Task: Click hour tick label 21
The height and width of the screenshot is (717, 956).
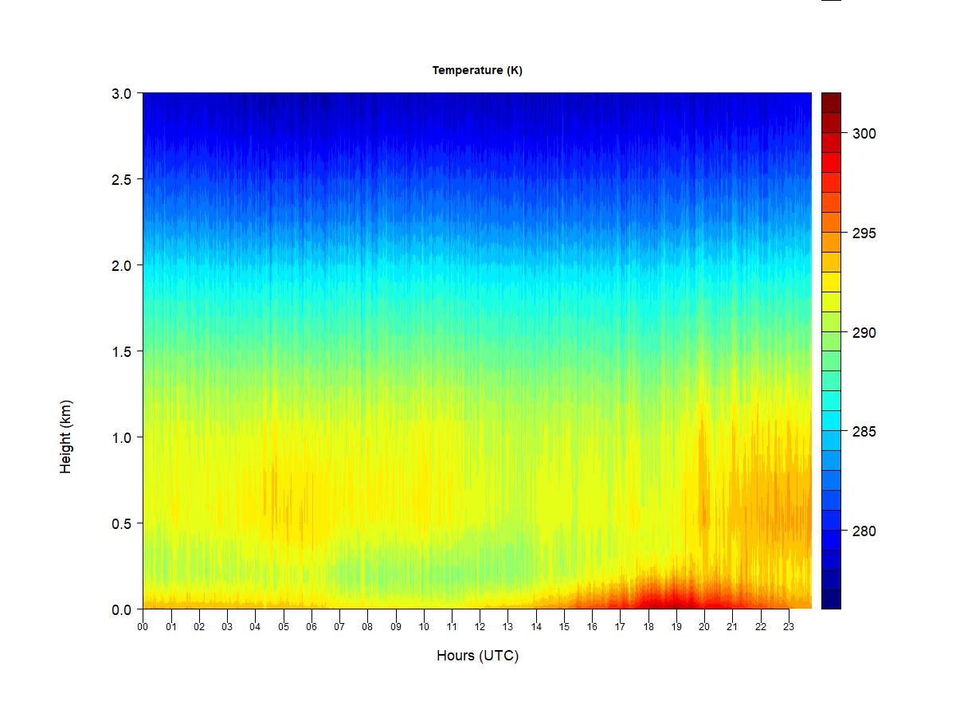Action: [732, 627]
